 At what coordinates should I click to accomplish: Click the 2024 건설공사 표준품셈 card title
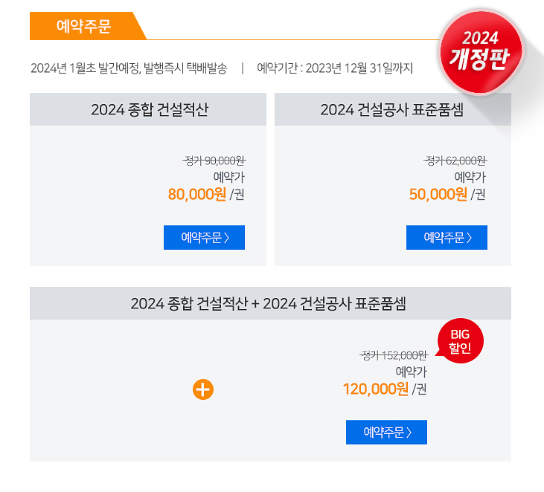tap(392, 109)
